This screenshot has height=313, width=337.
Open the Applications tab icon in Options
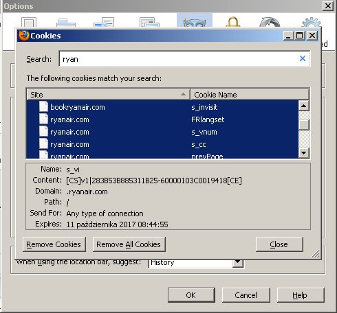point(149,22)
